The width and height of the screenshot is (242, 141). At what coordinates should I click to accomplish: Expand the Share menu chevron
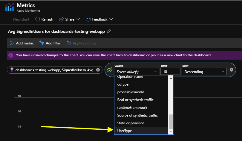click(x=78, y=19)
